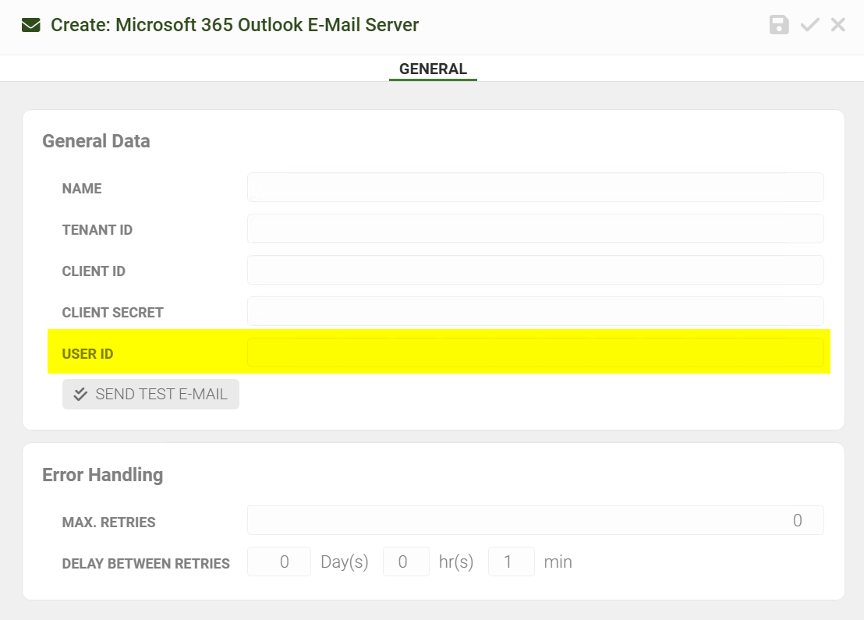Focus the TENANT ID input field

click(x=536, y=229)
